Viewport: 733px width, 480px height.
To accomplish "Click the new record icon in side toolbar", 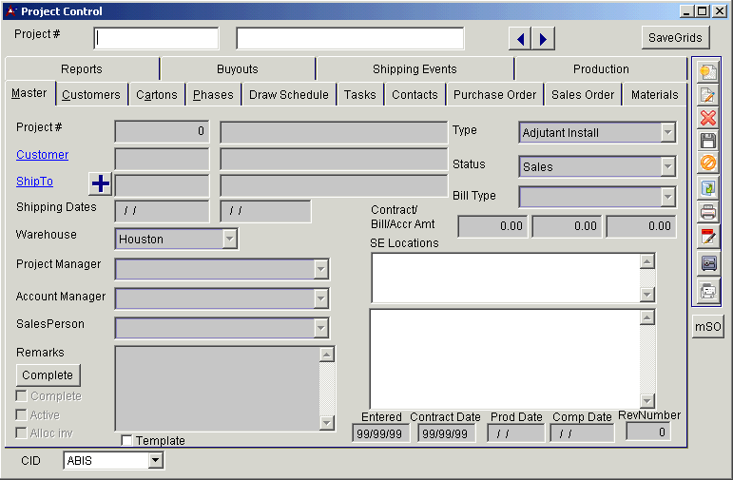I will (x=707, y=71).
